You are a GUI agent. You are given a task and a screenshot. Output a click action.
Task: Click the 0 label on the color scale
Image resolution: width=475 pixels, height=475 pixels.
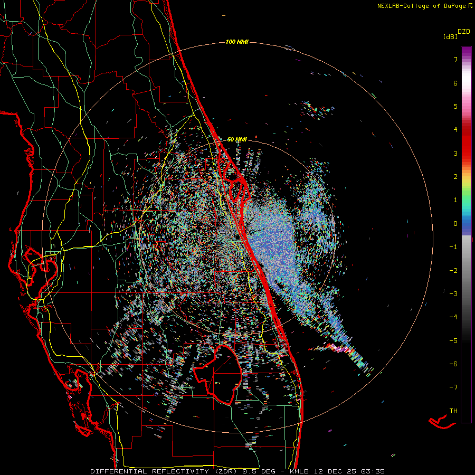tap(455, 224)
